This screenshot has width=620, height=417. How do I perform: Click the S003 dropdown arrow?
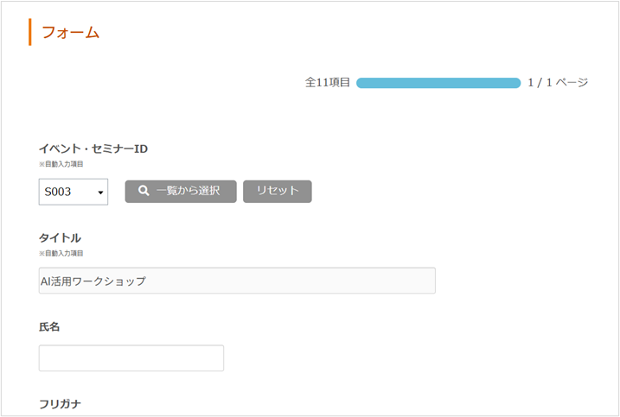tap(101, 193)
